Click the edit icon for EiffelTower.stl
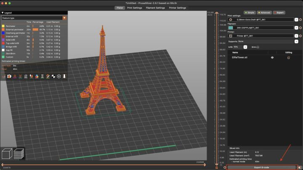This screenshot has width=303, height=170. point(289,57)
